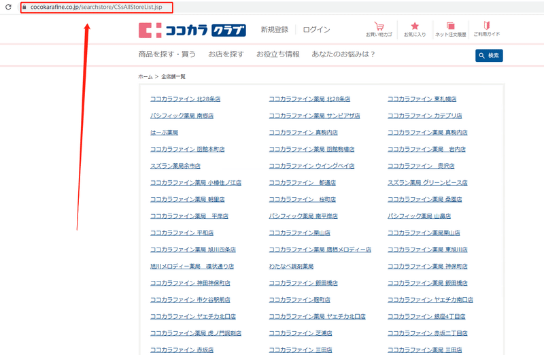The width and height of the screenshot is (544, 355).
Task: Open ココカラファイン 東札幌店 link
Action: 422,99
